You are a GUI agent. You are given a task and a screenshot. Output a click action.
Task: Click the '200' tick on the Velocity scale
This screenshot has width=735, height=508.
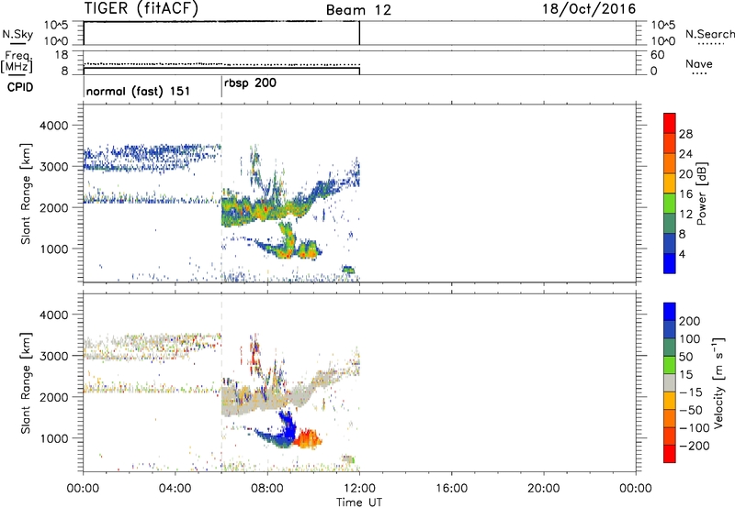click(690, 321)
